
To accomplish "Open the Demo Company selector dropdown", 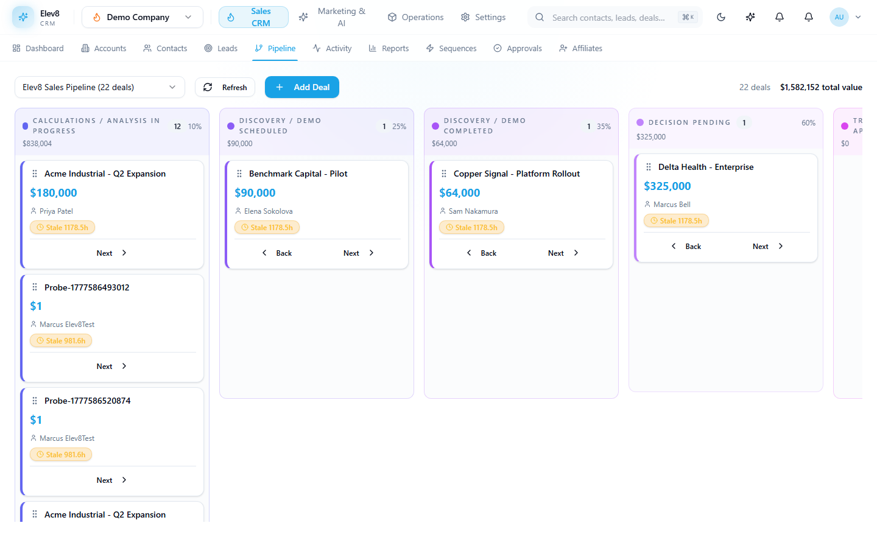I will [143, 17].
